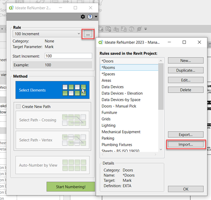
Task: Click the rules list scroll up arrow
Action: coord(161,61)
